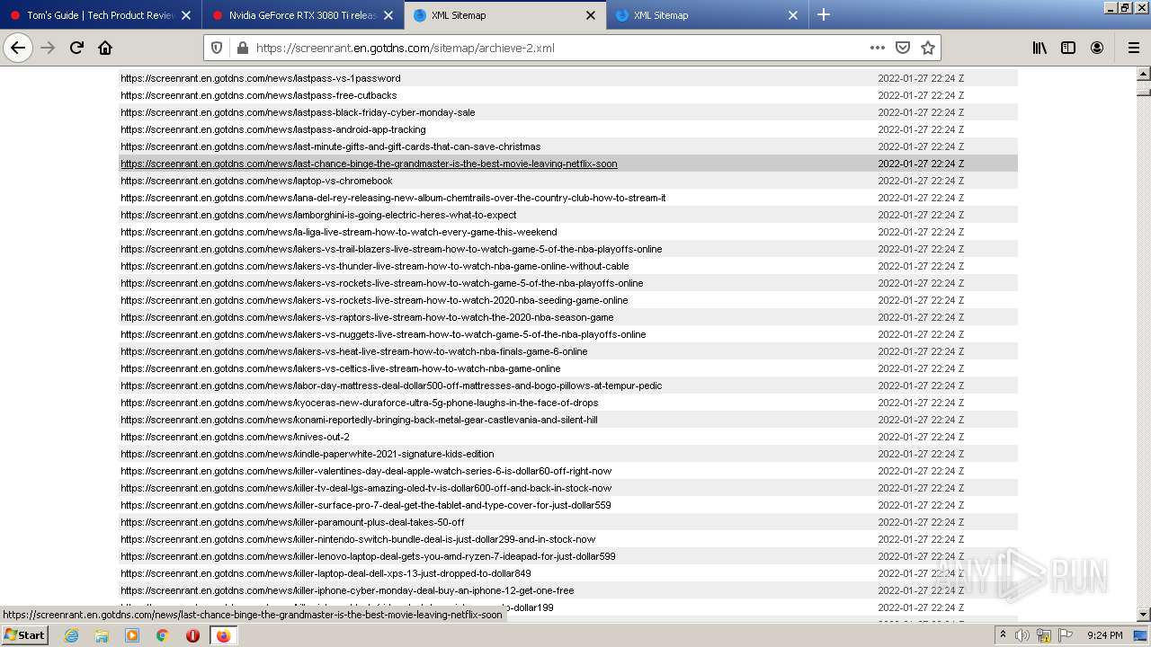1151x647 pixels.
Task: Open last-chance-binge-the-grandmaster link
Action: point(369,164)
